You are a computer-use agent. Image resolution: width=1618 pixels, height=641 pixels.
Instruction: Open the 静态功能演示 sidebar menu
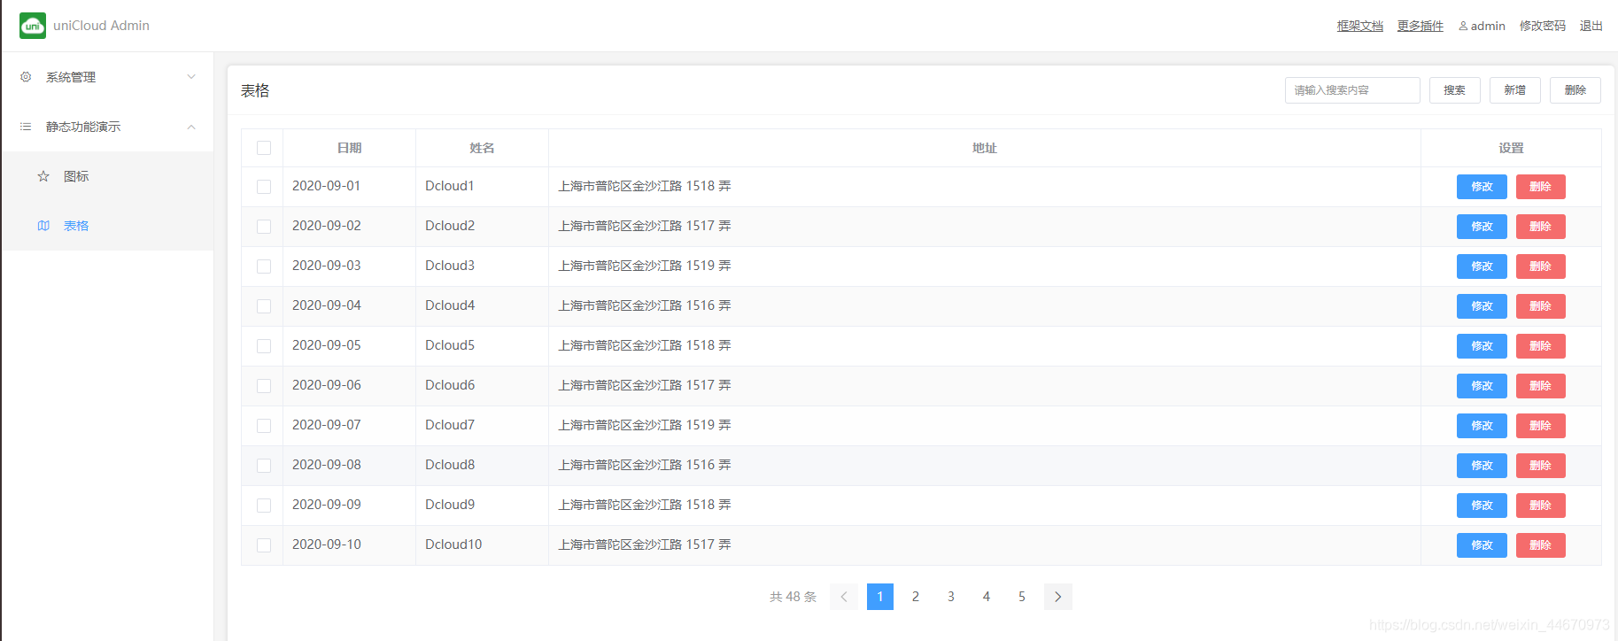click(x=107, y=127)
